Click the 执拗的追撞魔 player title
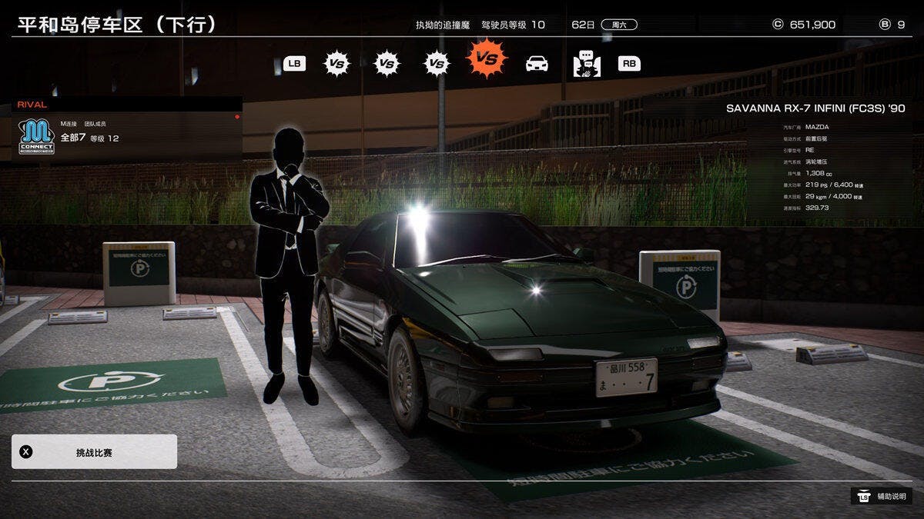 click(443, 25)
